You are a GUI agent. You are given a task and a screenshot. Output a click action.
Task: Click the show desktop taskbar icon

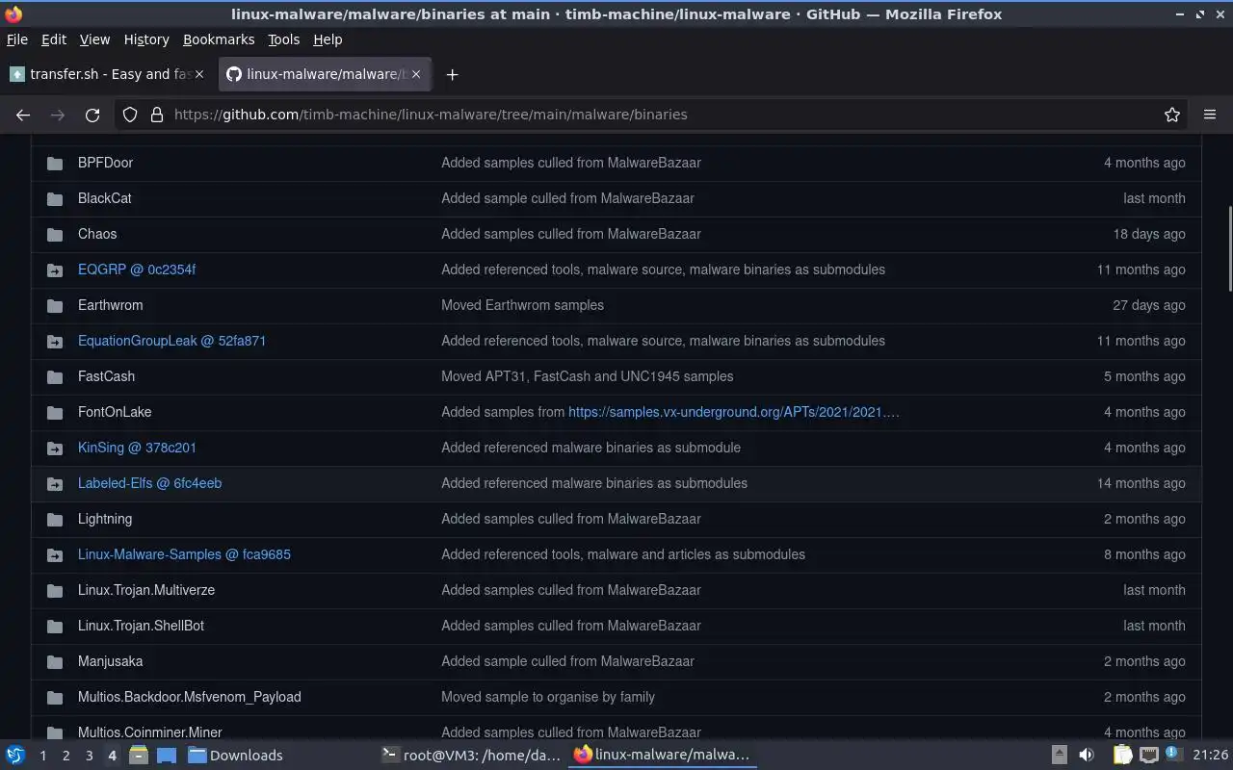(x=166, y=756)
